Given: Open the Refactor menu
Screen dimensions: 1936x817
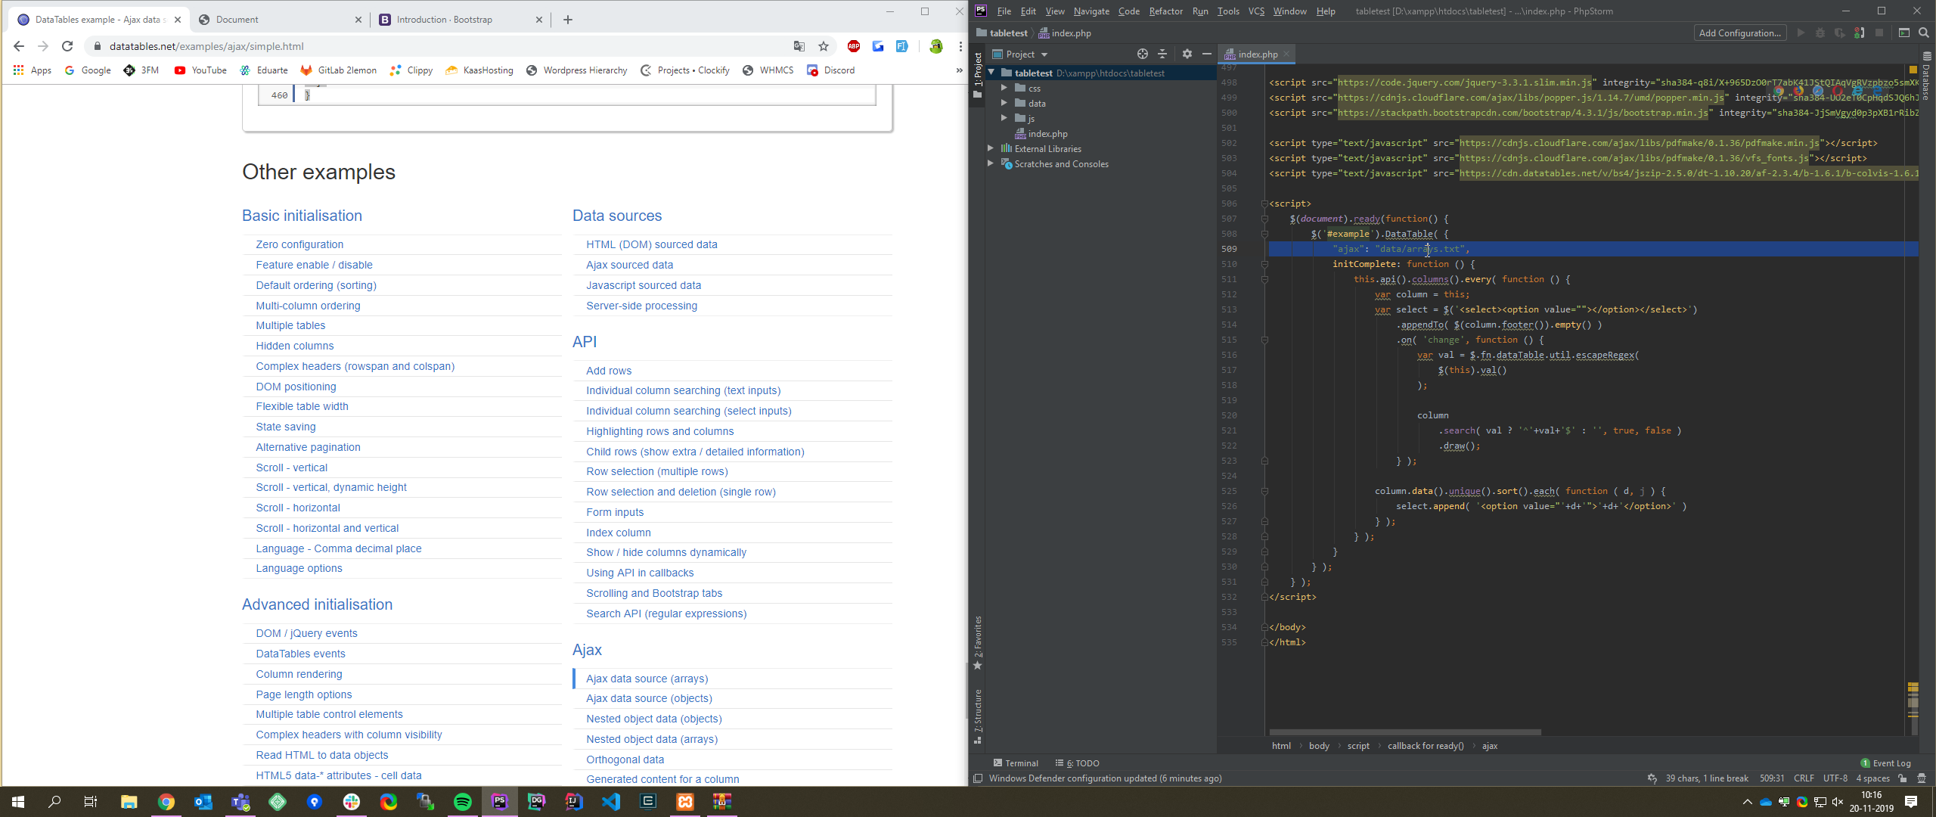Looking at the screenshot, I should (x=1165, y=11).
